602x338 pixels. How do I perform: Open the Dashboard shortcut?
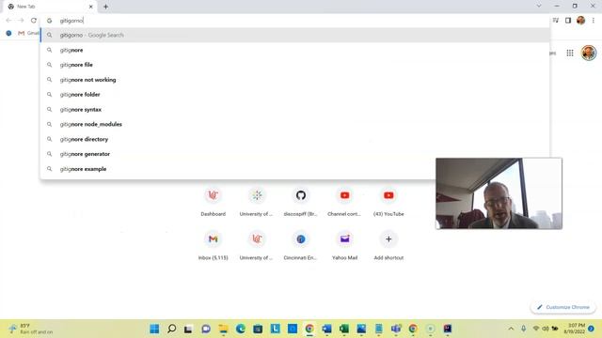point(214,203)
